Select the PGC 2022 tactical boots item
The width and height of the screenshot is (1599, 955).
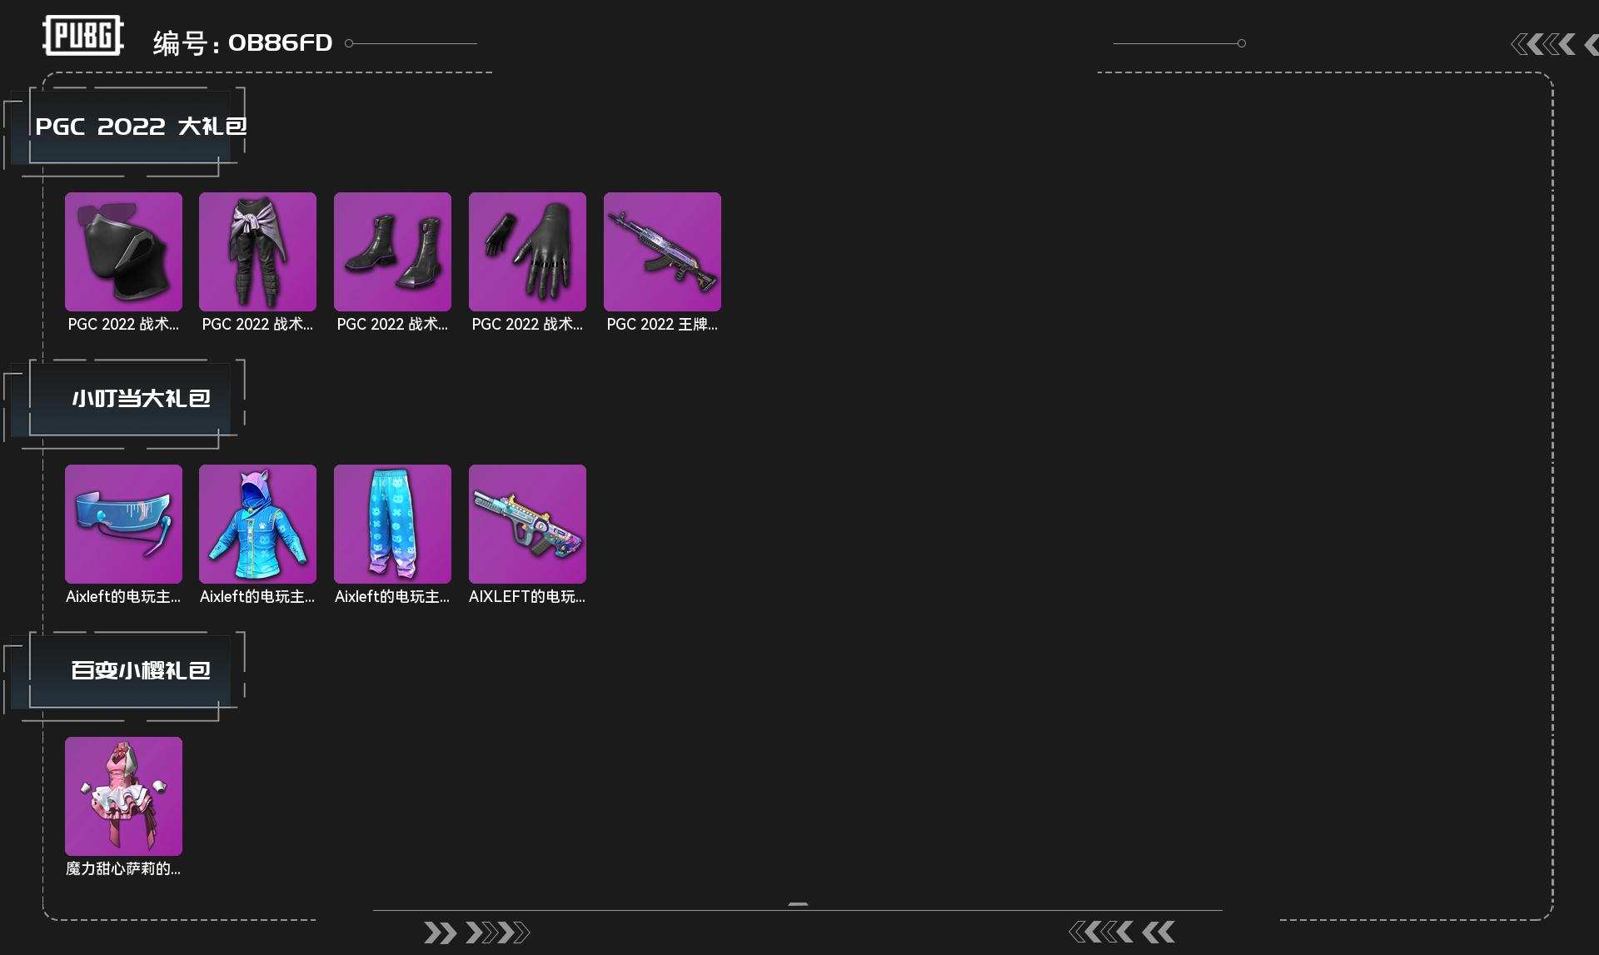click(392, 251)
